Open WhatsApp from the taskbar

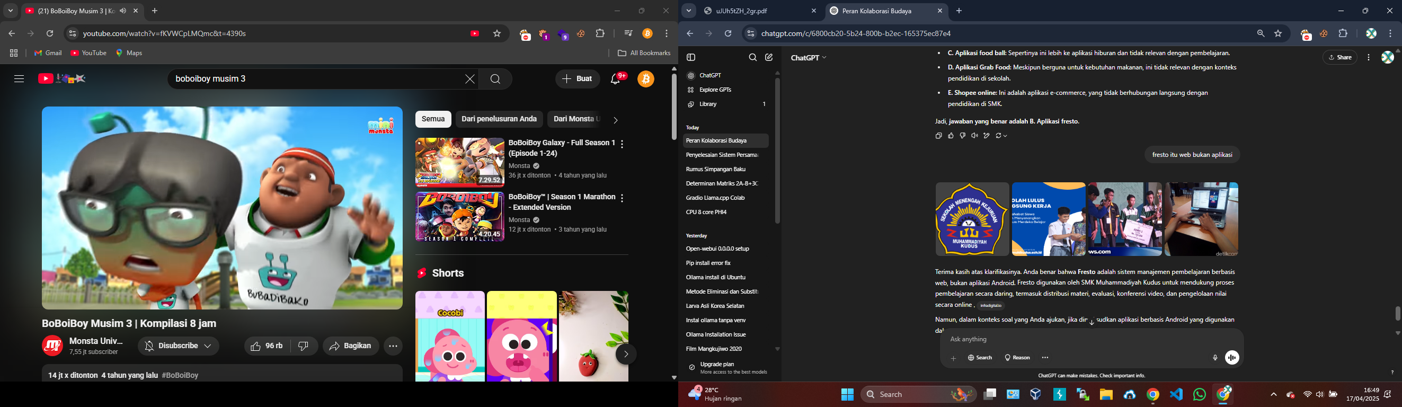(x=1200, y=394)
